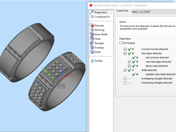The width and height of the screenshot is (176, 132).
Task: Click the green check beside possible noise shells
Action: click(x=134, y=74)
